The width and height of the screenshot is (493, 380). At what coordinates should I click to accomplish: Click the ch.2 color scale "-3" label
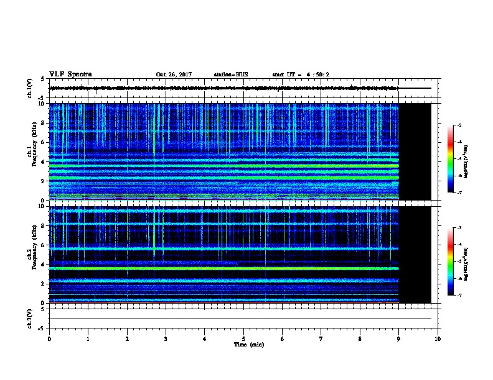pyautogui.click(x=459, y=228)
